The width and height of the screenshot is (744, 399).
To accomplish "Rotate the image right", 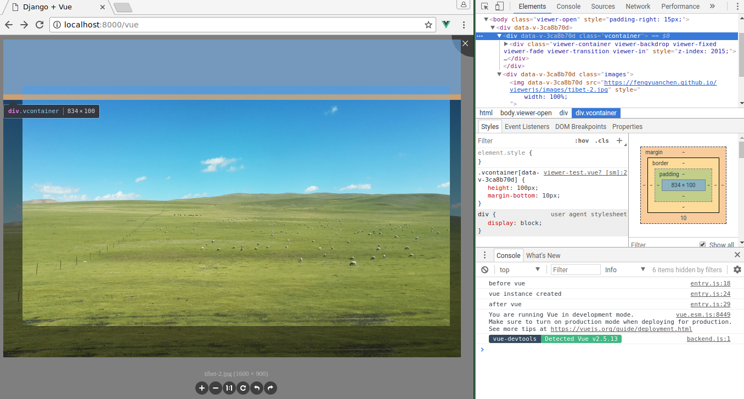I will 270,388.
